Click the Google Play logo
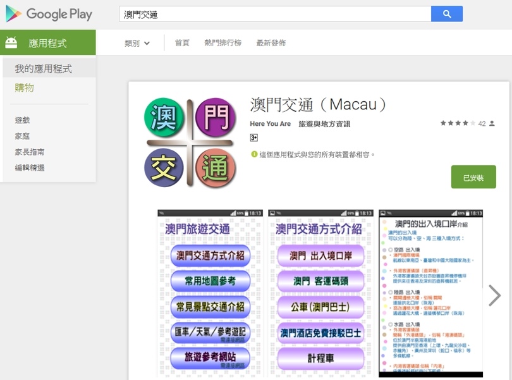Image resolution: width=512 pixels, height=380 pixels. 49,14
